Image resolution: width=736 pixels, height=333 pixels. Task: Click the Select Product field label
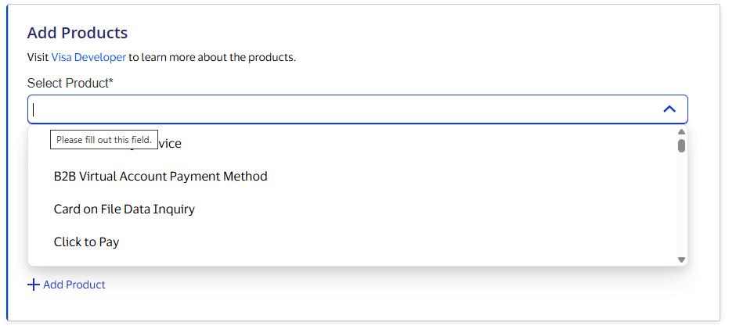67,83
